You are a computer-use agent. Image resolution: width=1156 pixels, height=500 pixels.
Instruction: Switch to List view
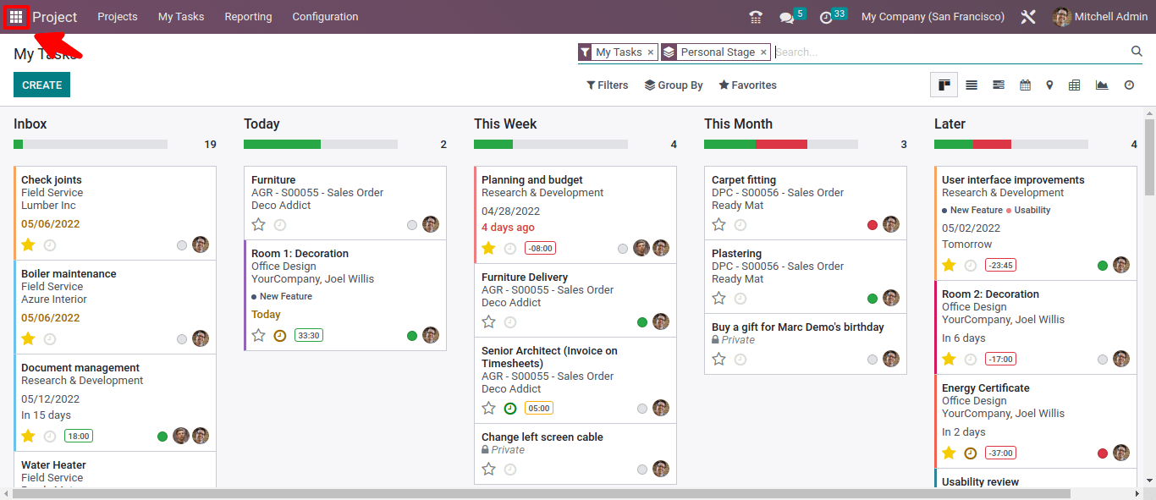pos(972,85)
